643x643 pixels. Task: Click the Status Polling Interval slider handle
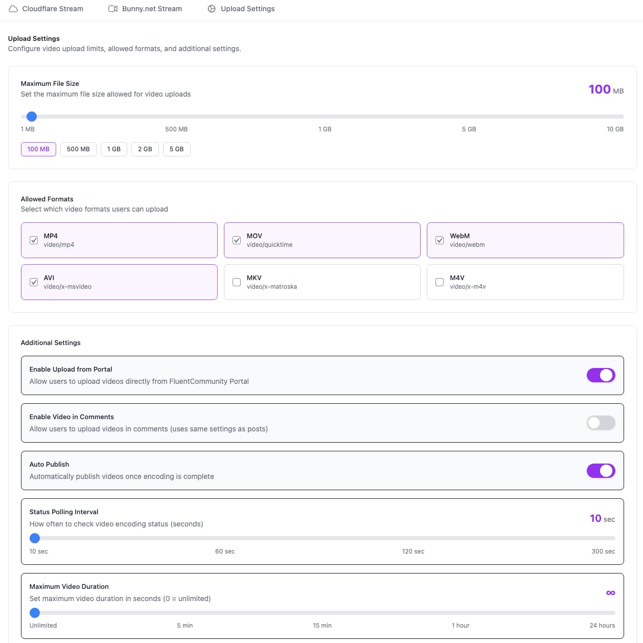point(35,538)
